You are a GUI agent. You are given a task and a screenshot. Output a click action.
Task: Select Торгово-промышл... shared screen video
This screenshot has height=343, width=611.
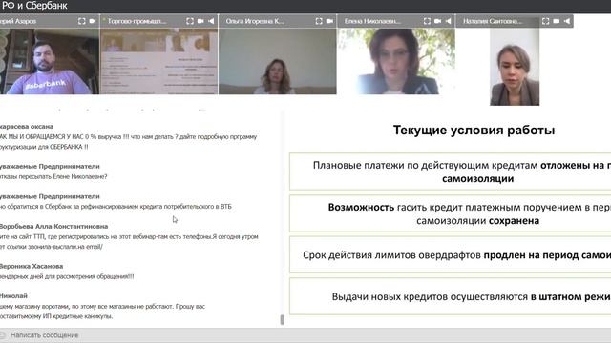pos(159,61)
